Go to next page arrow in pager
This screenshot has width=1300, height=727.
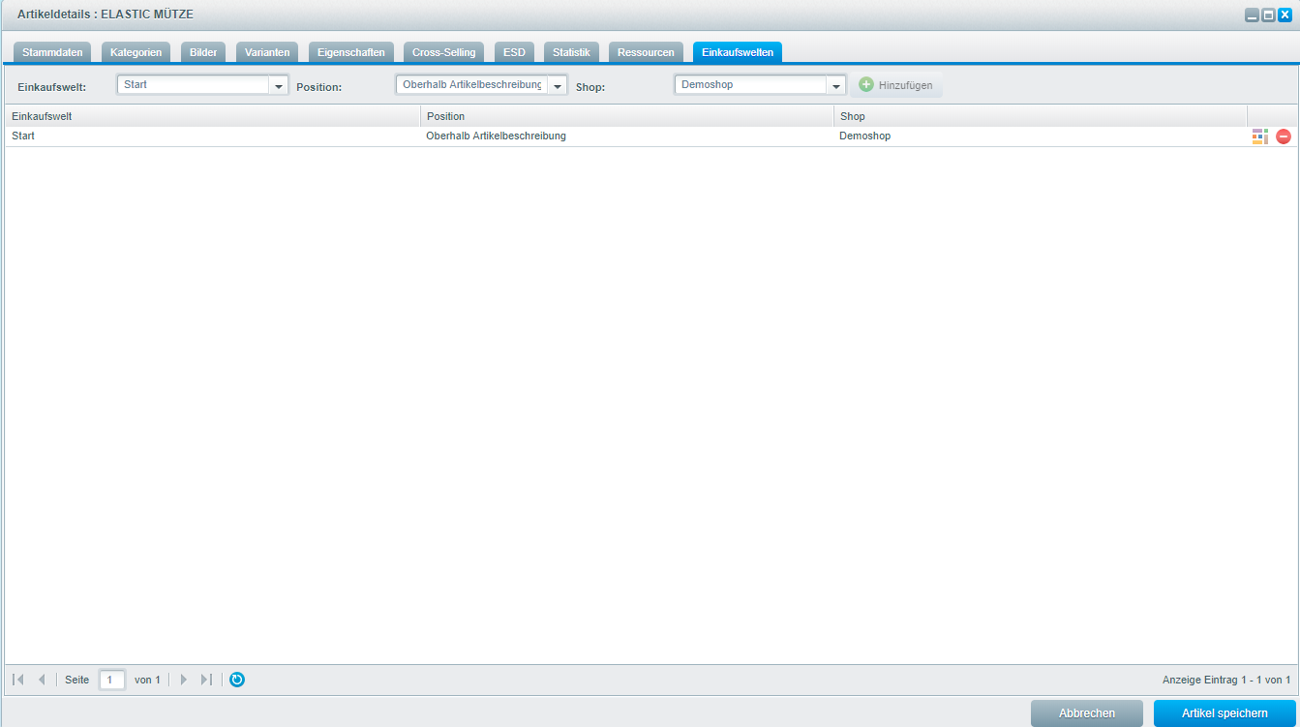pos(184,680)
